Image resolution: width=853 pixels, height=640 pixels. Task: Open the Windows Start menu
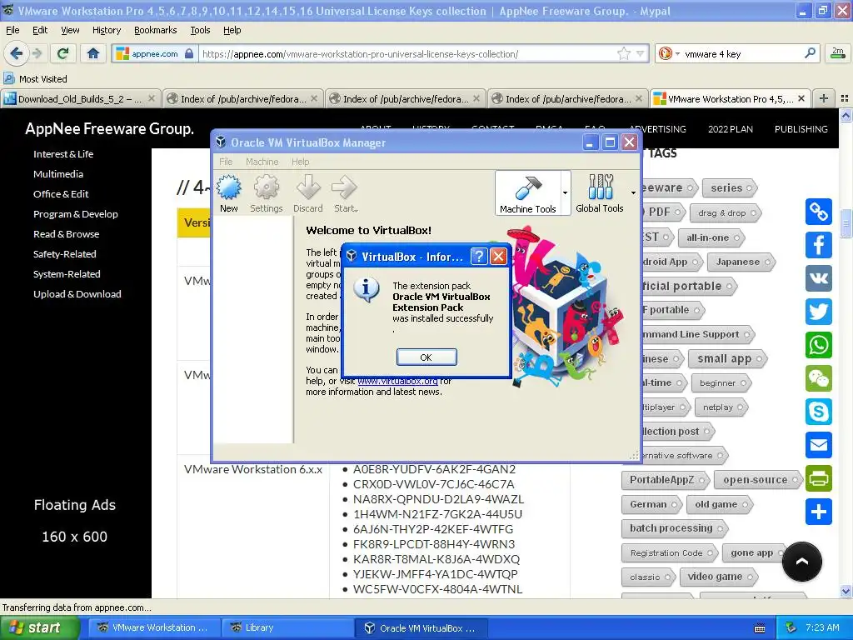click(39, 627)
